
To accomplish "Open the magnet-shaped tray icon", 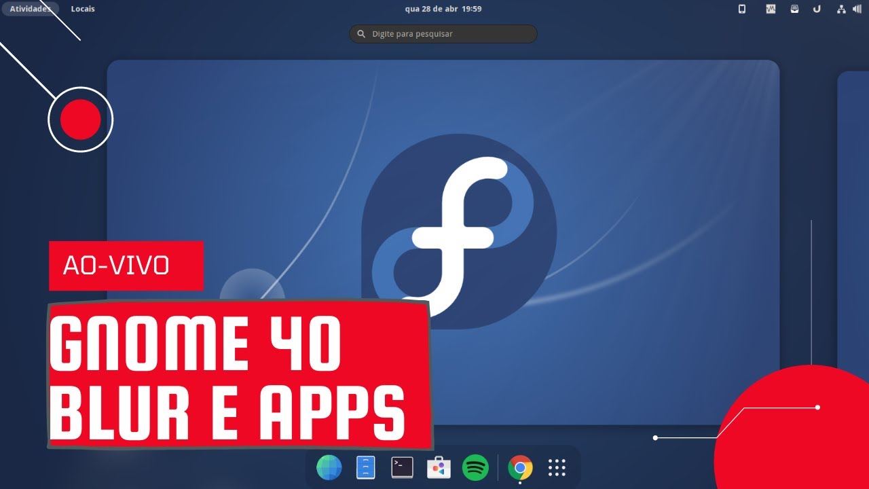I will click(x=817, y=9).
